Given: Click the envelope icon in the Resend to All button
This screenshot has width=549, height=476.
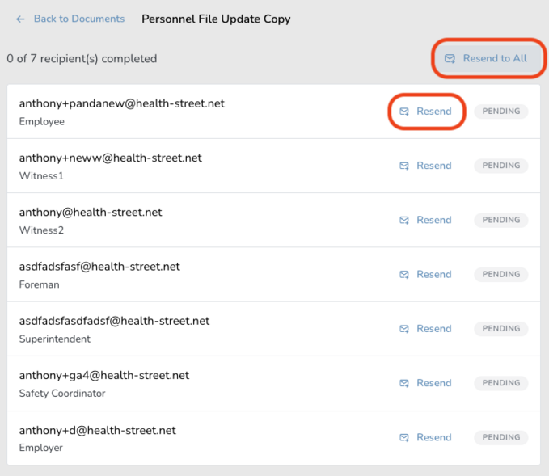Looking at the screenshot, I should tap(450, 58).
